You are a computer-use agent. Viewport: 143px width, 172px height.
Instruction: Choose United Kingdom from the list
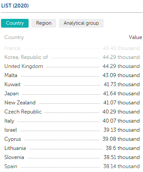(x=72, y=66)
